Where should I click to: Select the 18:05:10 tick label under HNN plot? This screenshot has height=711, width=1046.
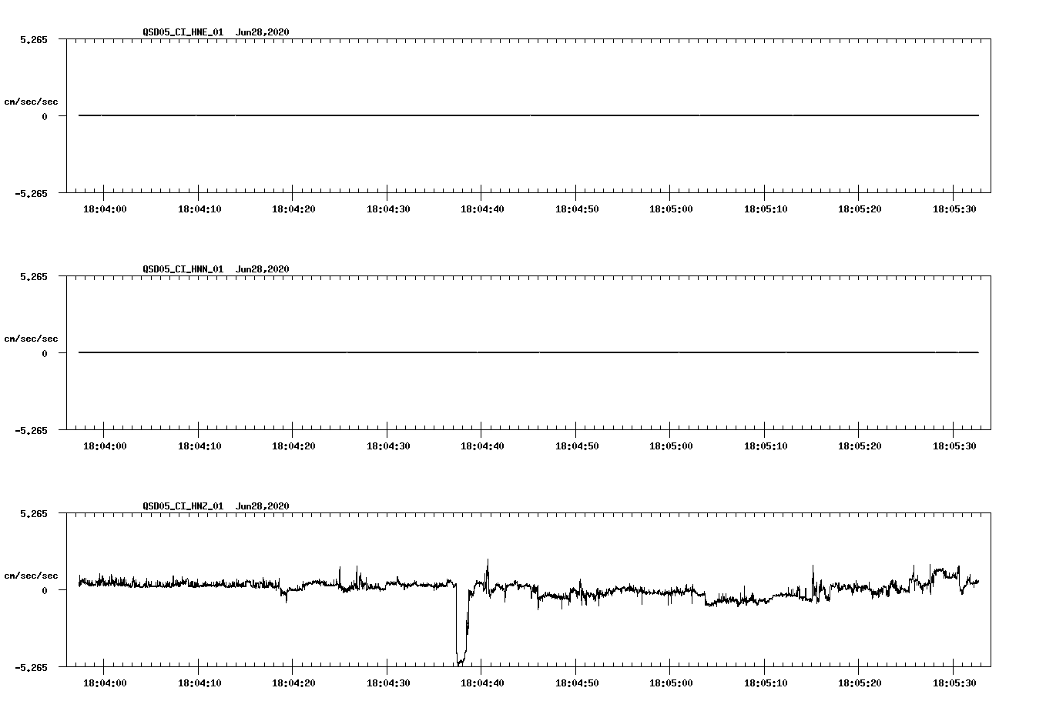[765, 446]
